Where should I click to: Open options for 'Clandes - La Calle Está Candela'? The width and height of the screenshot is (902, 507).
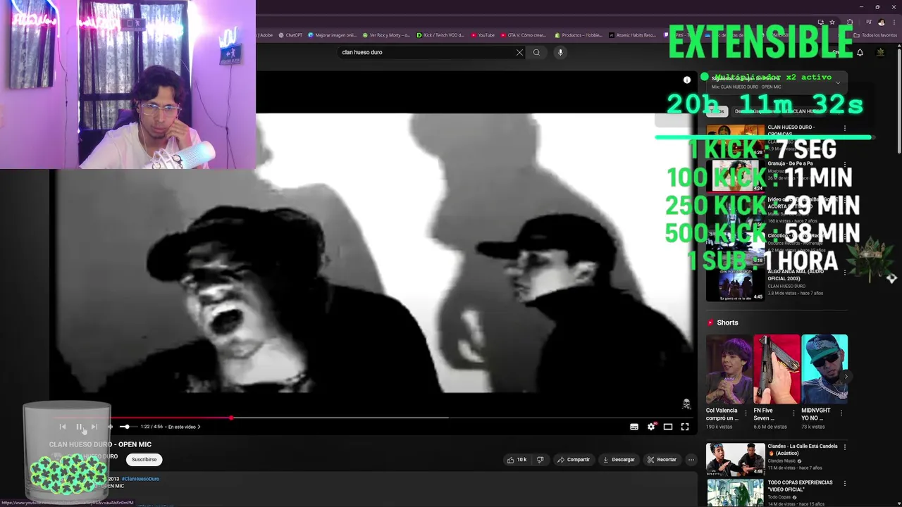coord(845,446)
